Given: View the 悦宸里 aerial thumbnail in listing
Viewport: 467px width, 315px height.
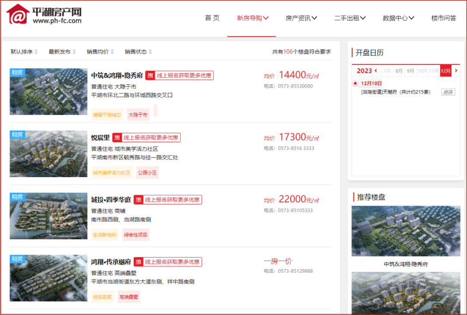Looking at the screenshot, I should tap(48, 154).
